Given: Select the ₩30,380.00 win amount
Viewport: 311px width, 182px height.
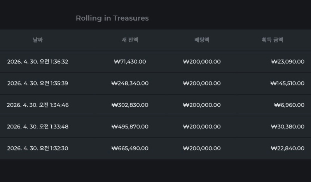Looking at the screenshot, I should click(x=288, y=127).
